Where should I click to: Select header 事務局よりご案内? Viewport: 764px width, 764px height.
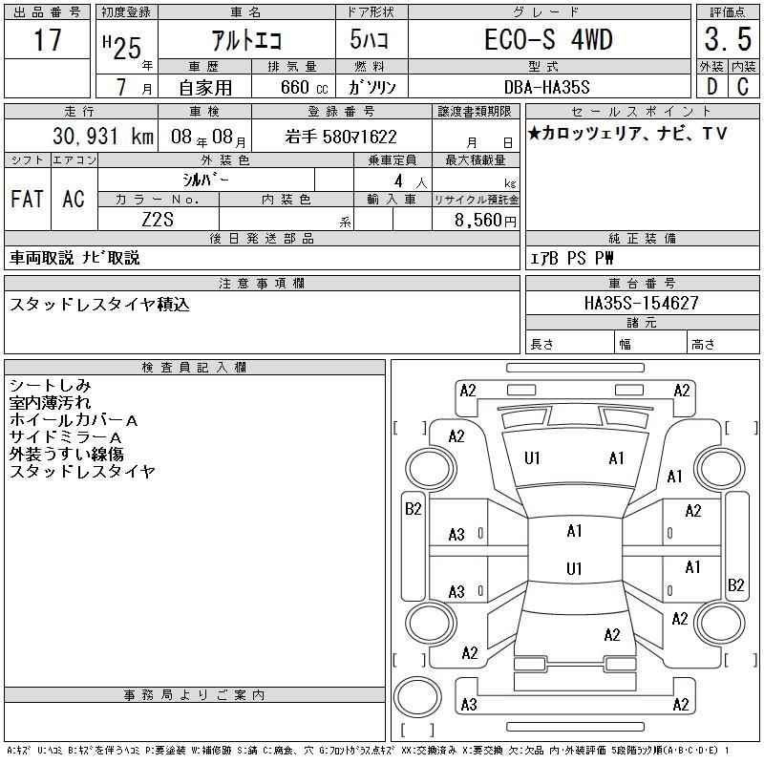[x=195, y=695]
